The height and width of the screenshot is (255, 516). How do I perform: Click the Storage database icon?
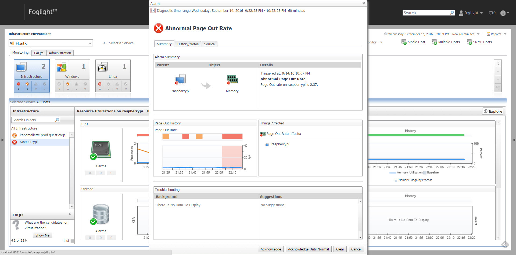[100, 214]
